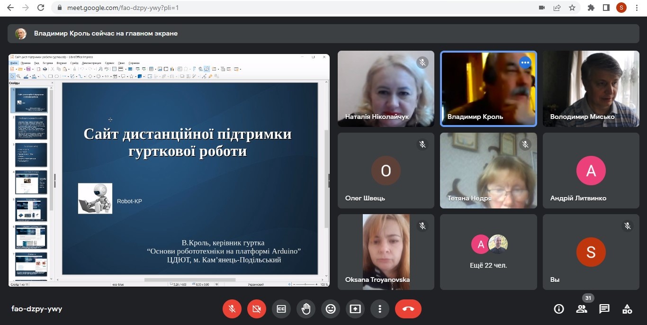Select slide 2 thumbnail in Impress panel
647x325 pixels.
(31, 127)
